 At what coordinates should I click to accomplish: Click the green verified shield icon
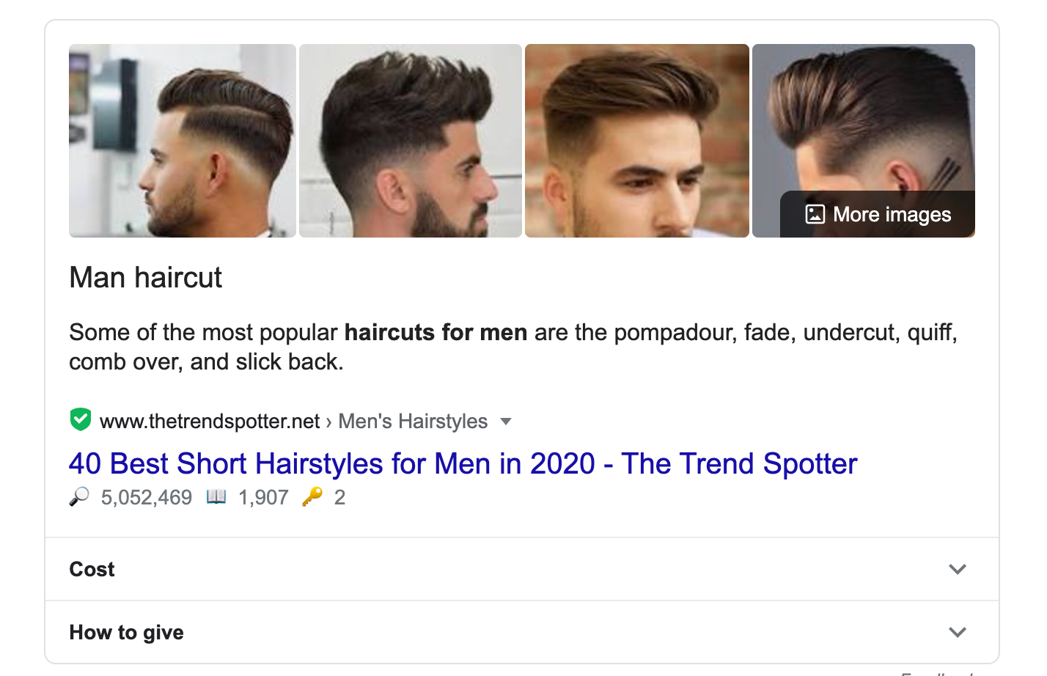click(80, 419)
